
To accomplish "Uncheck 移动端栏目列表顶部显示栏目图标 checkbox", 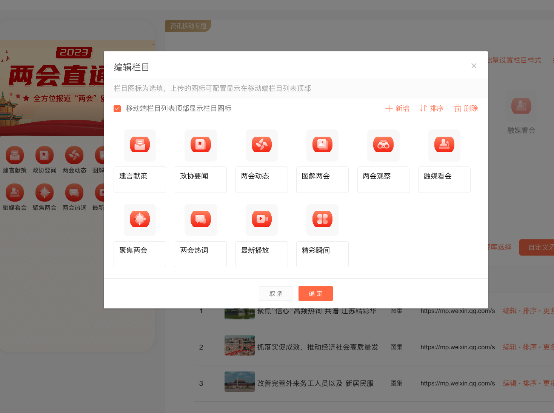I will click(117, 109).
